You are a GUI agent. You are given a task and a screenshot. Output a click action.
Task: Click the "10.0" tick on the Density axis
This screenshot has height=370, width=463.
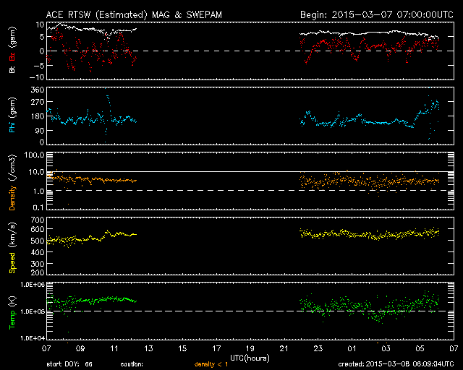37,172
